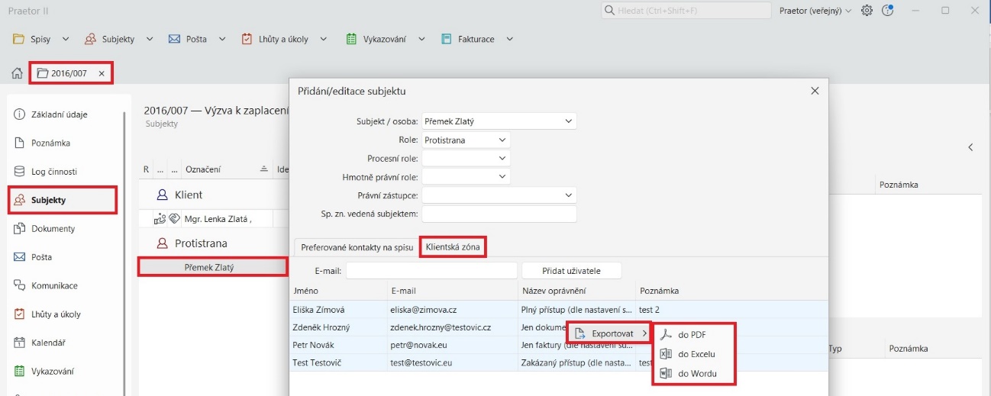Open the Hmotně právní role dropdown
This screenshot has height=396, width=991.
(466, 176)
